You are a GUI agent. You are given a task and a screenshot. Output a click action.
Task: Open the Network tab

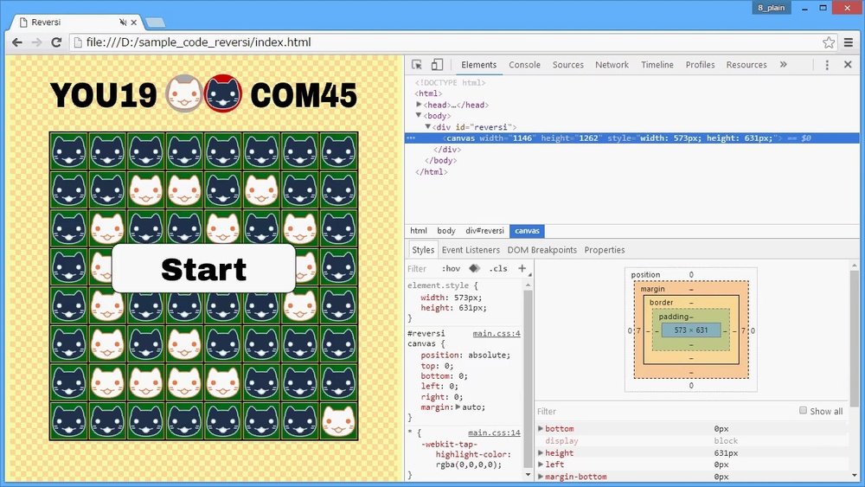coord(612,65)
